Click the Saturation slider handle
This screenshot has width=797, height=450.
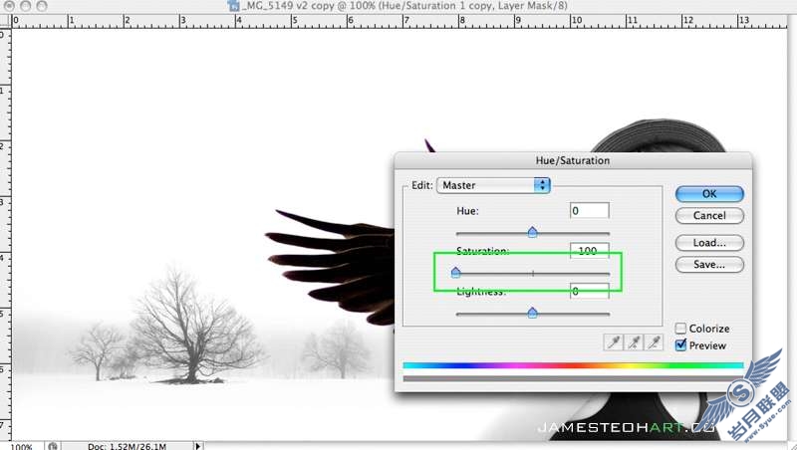click(x=456, y=272)
